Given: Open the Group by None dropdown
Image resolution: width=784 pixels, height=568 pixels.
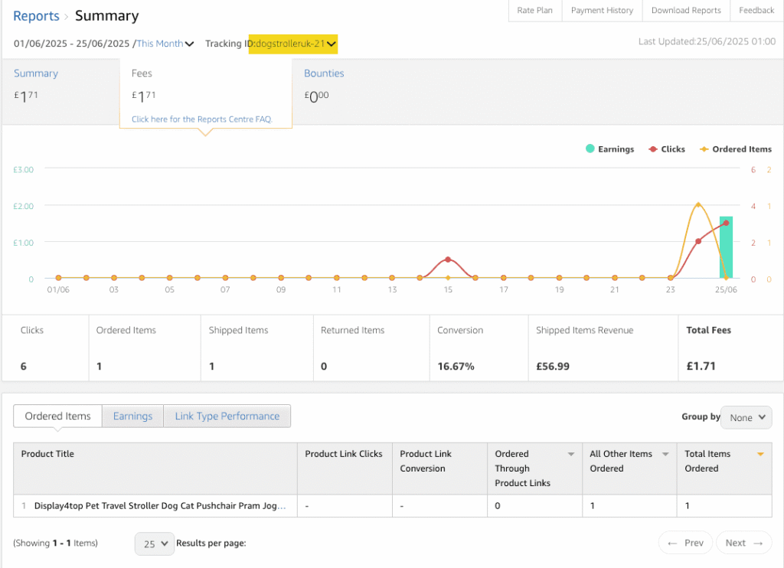Looking at the screenshot, I should tap(746, 417).
